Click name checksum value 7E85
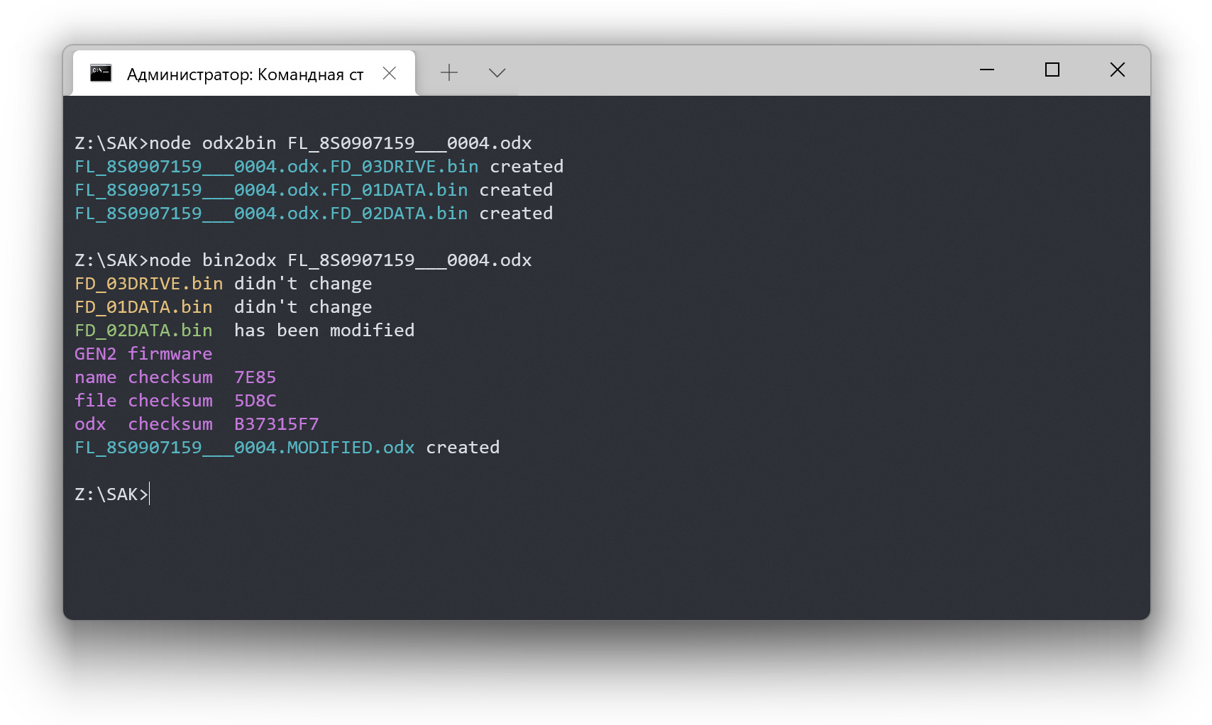 (x=255, y=377)
